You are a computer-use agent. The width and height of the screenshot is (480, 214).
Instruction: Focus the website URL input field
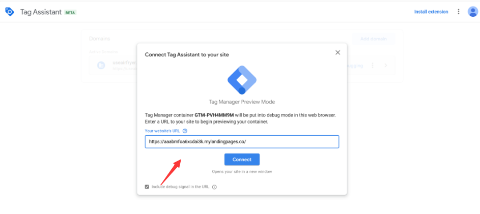coord(242,142)
